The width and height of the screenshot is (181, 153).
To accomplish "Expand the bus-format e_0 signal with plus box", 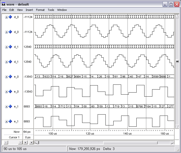I will 7,77.
